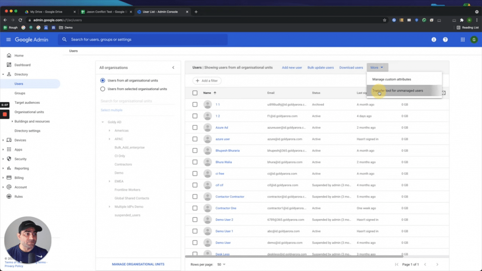The width and height of the screenshot is (482, 271).
Task: Open a new browser tab
Action: (x=196, y=12)
